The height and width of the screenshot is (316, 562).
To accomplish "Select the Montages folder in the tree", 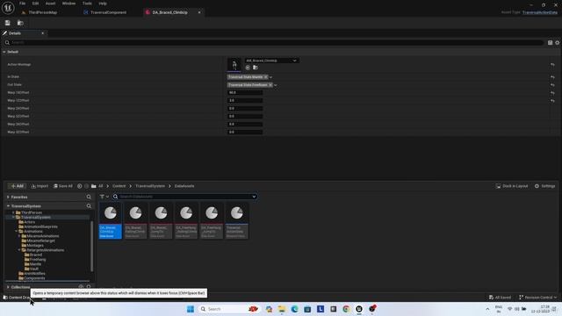I will coord(32,246).
